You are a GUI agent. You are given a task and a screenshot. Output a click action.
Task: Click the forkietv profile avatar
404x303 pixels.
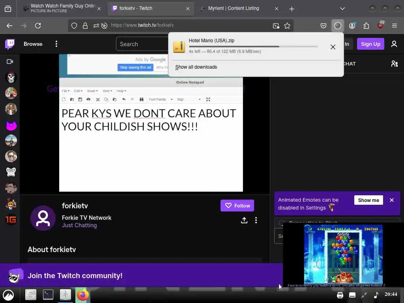point(43,218)
